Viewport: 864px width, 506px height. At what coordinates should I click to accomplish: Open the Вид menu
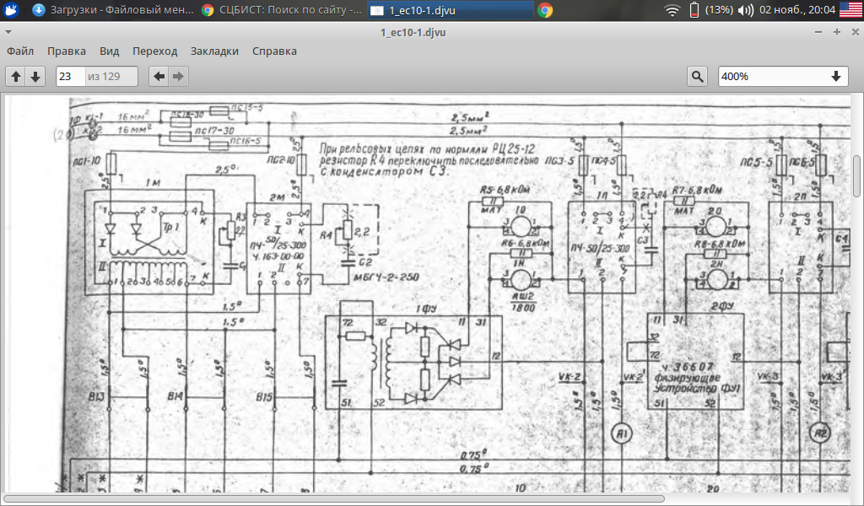(109, 51)
